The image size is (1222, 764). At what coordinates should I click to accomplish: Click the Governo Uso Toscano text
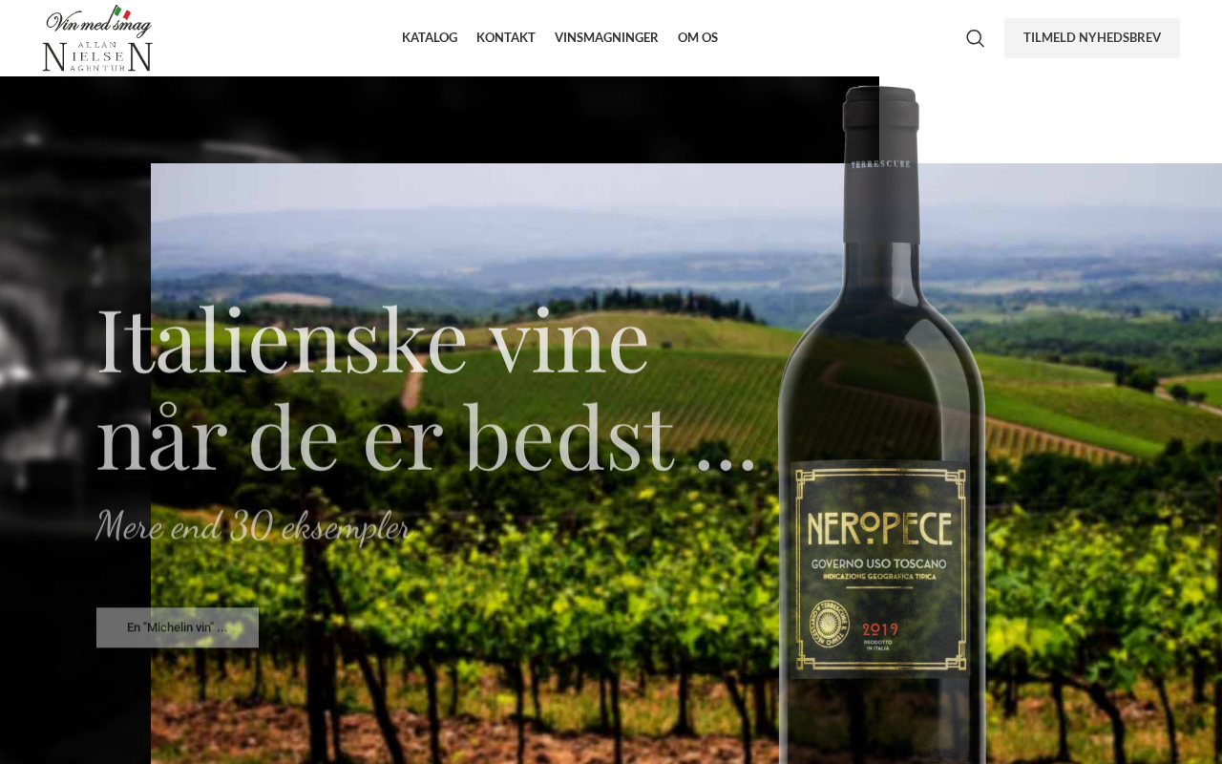coord(879,564)
